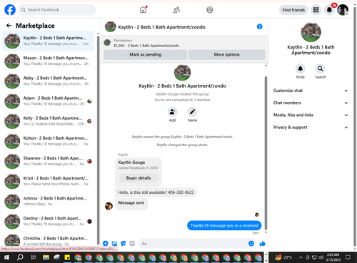Click the 'Thanks I'll message you' bubble
The image size is (357, 263).
pos(224,225)
